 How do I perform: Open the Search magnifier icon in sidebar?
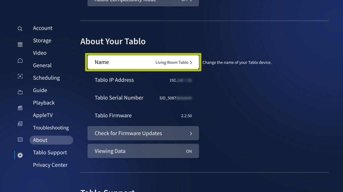pos(20,29)
